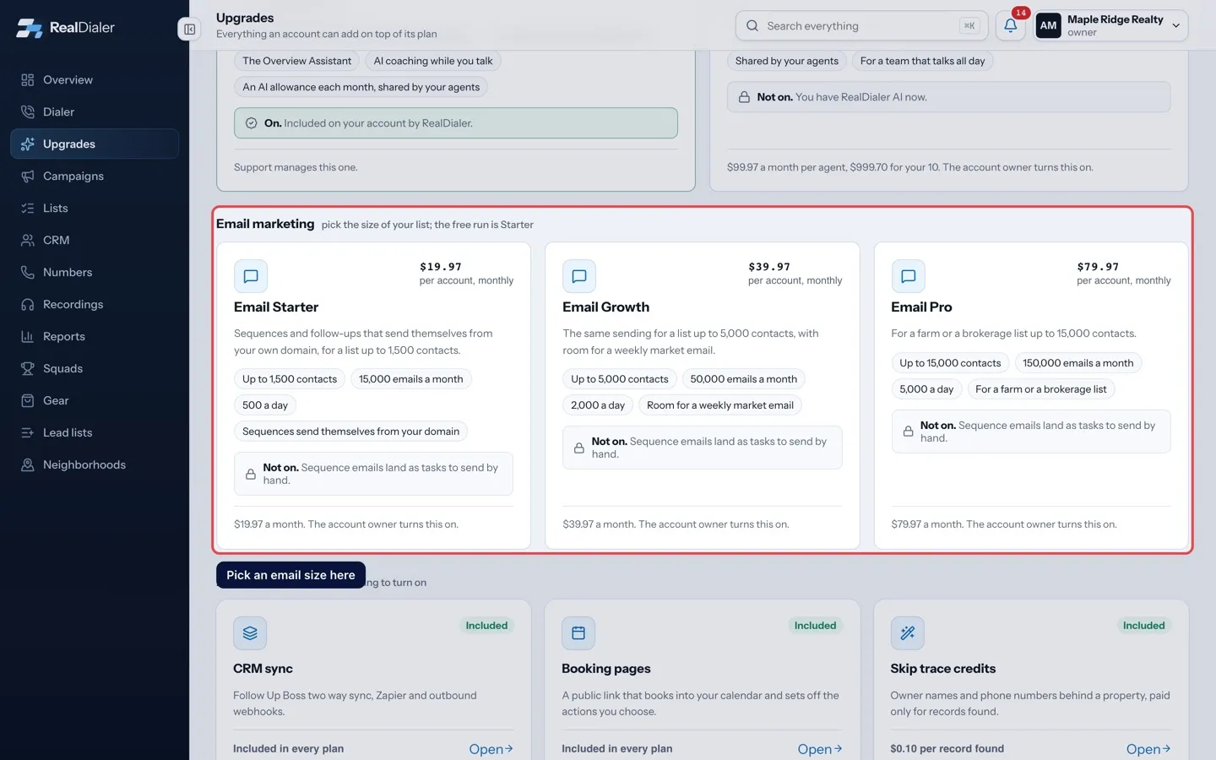Focus the Search everything field
Image resolution: width=1216 pixels, height=760 pixels.
861,26
